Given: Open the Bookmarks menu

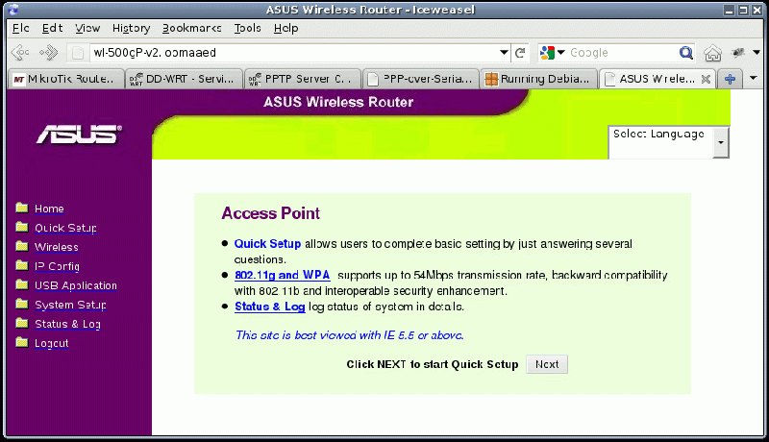Looking at the screenshot, I should [x=191, y=29].
